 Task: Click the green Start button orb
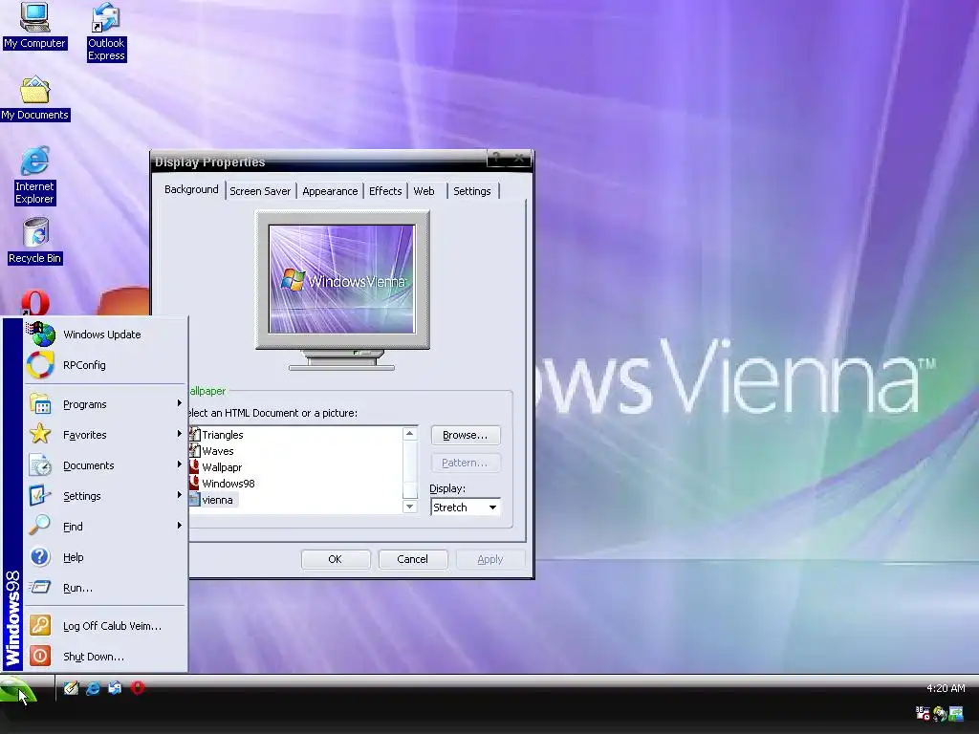17,690
